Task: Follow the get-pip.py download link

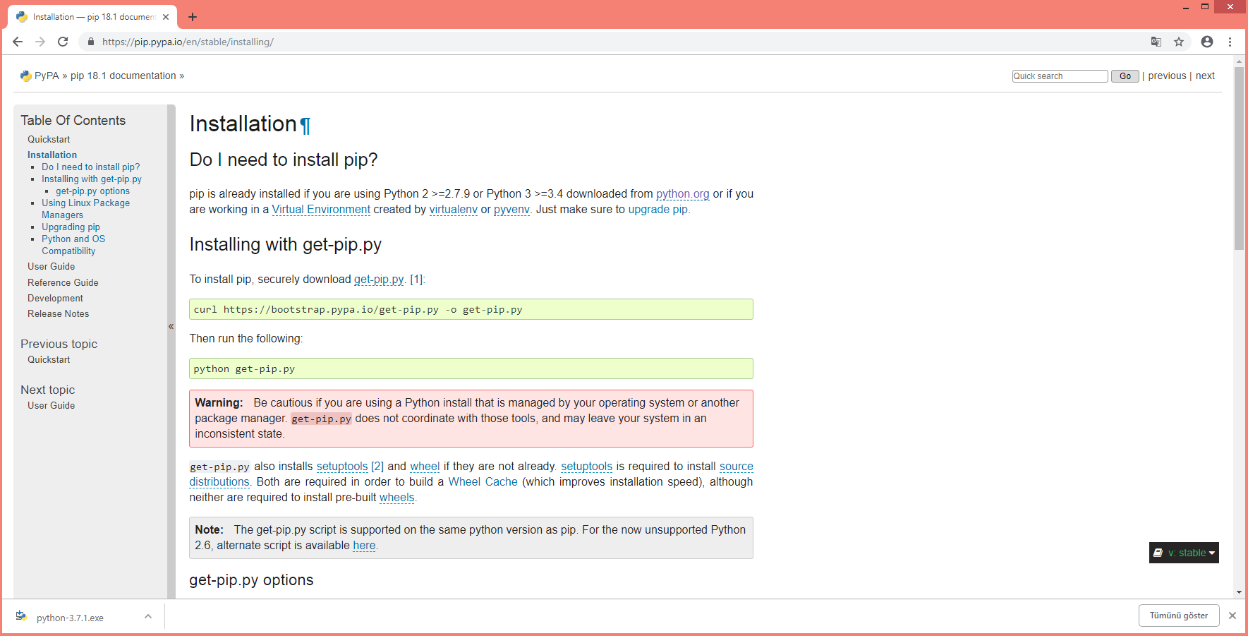Action: point(379,280)
